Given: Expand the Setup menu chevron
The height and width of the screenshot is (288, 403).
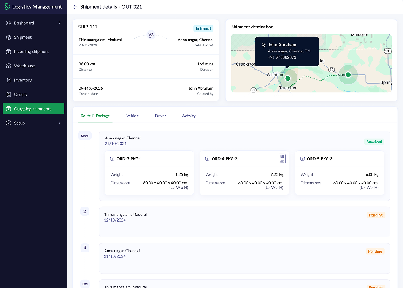Looking at the screenshot, I should click(59, 123).
